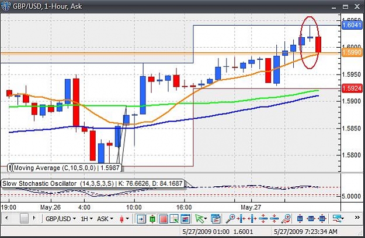The image size is (365, 238).
Task: Click the magnifier zoom-in icon
Action: [x=231, y=219]
